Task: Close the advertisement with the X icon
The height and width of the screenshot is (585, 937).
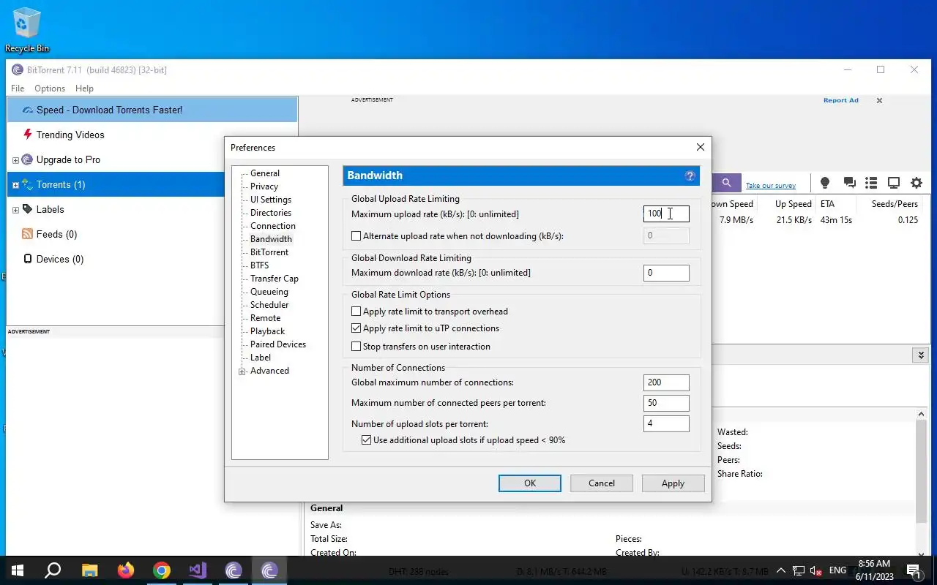Action: pos(879,101)
